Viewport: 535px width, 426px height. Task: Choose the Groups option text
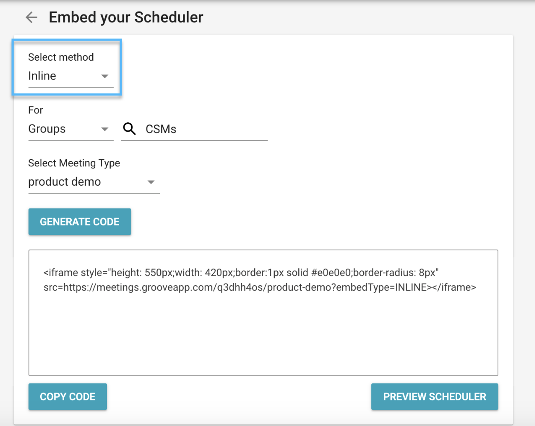point(47,129)
